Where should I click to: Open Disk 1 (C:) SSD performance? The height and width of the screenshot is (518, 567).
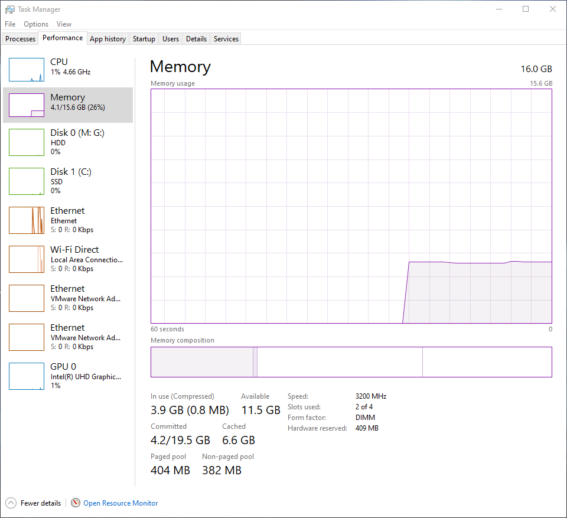[x=68, y=181]
